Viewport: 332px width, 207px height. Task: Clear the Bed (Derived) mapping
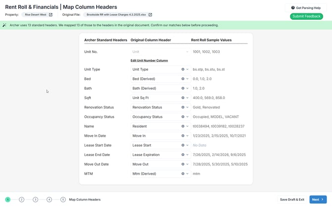pos(183,79)
